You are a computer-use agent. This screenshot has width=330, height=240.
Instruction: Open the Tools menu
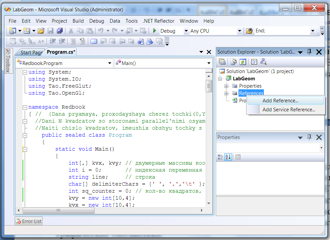(132, 21)
